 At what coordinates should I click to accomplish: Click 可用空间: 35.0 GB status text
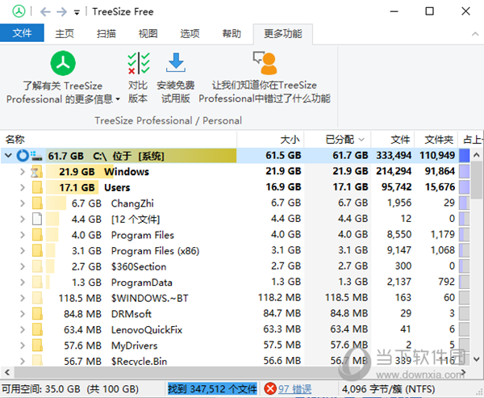coord(70,389)
